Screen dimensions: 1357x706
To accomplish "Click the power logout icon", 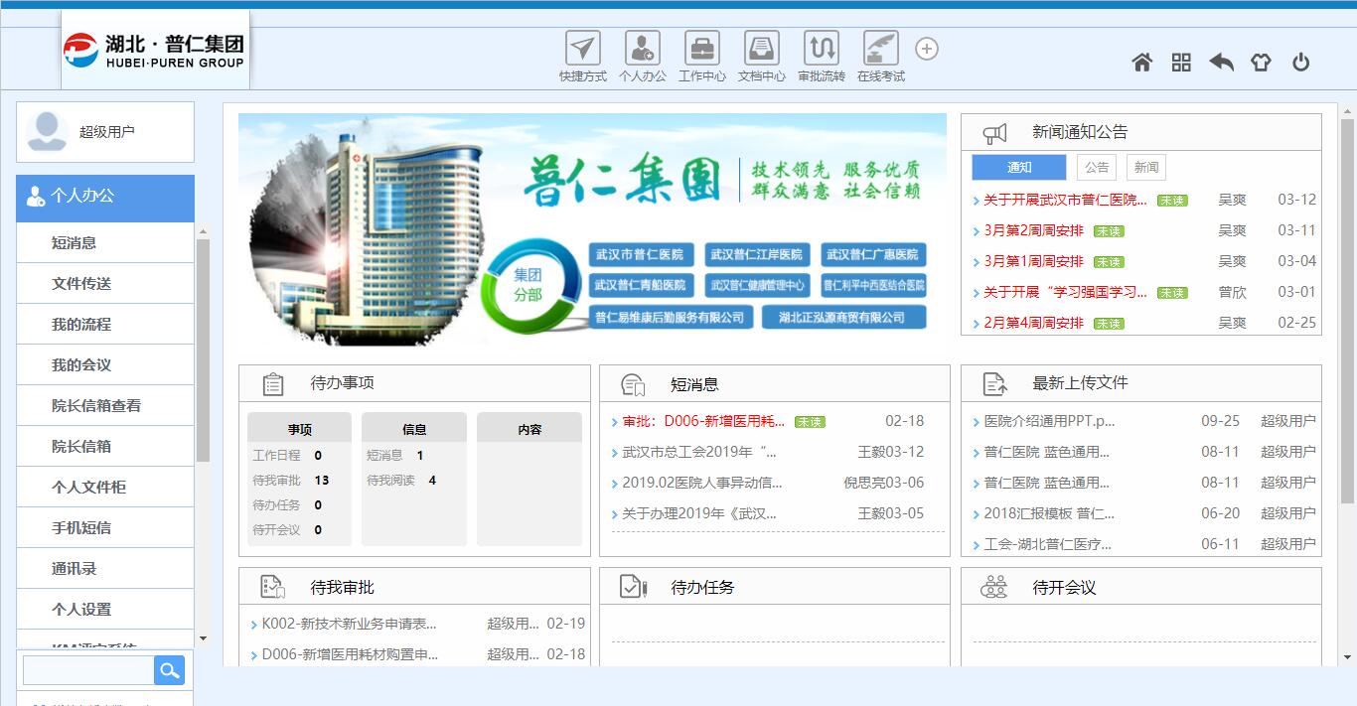I will click(1300, 62).
